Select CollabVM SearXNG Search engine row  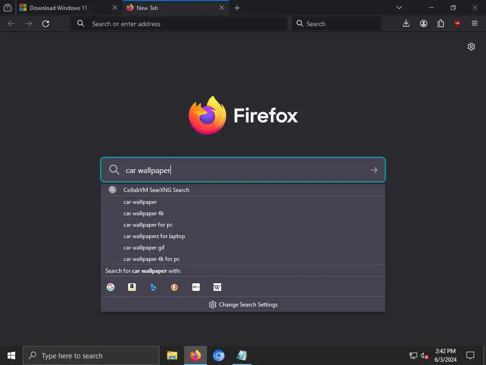(243, 190)
